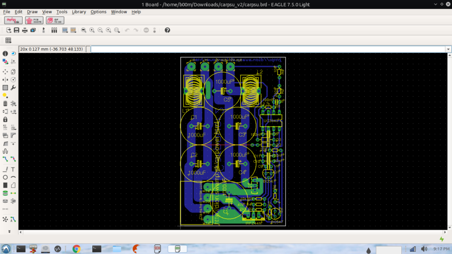Select the Change wrench tool

(13, 88)
